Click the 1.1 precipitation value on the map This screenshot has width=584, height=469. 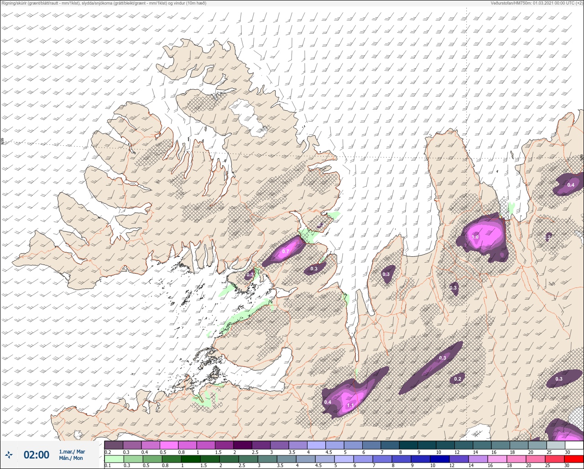[x=350, y=405]
